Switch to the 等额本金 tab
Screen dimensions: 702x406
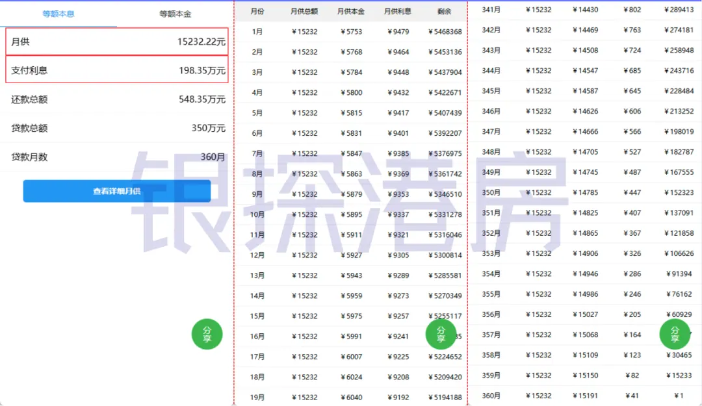[x=175, y=14]
